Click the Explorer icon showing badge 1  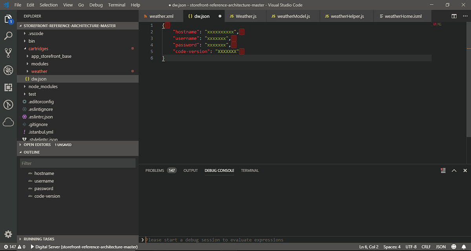click(x=8, y=18)
